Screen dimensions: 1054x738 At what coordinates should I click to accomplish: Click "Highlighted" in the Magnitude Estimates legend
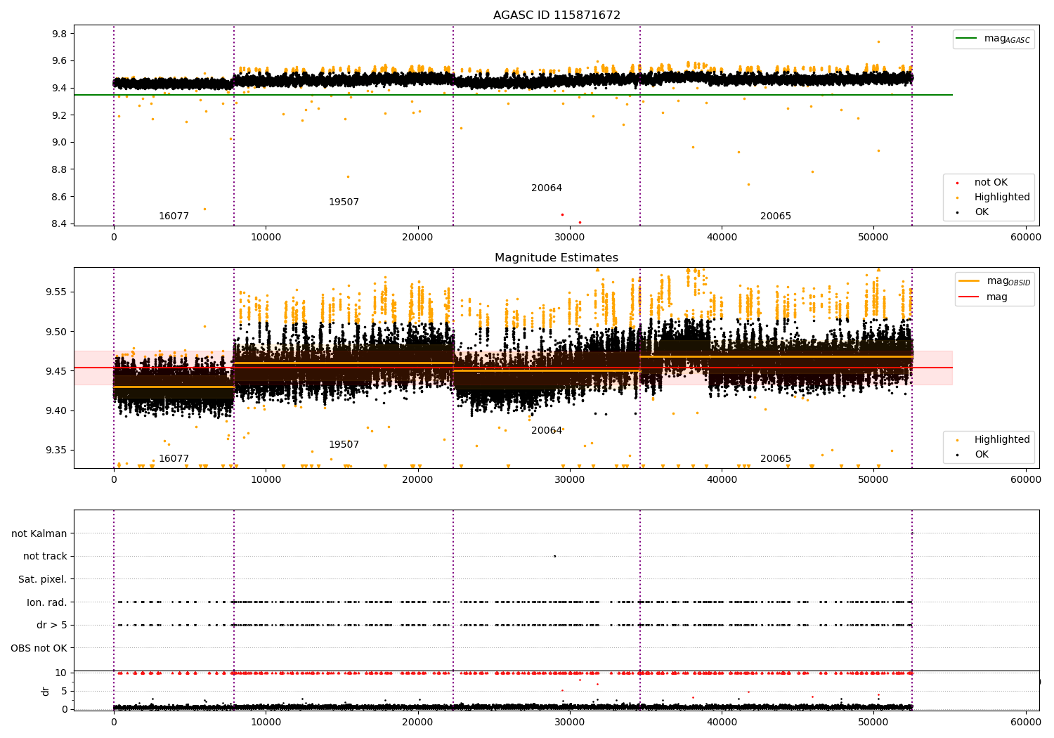[x=1002, y=439]
